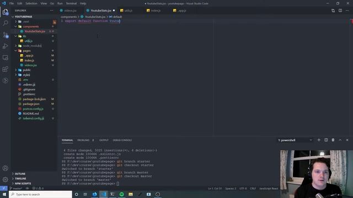The width and height of the screenshot is (353, 198).
Task: Open File Explorer from taskbar
Action: pos(131,194)
